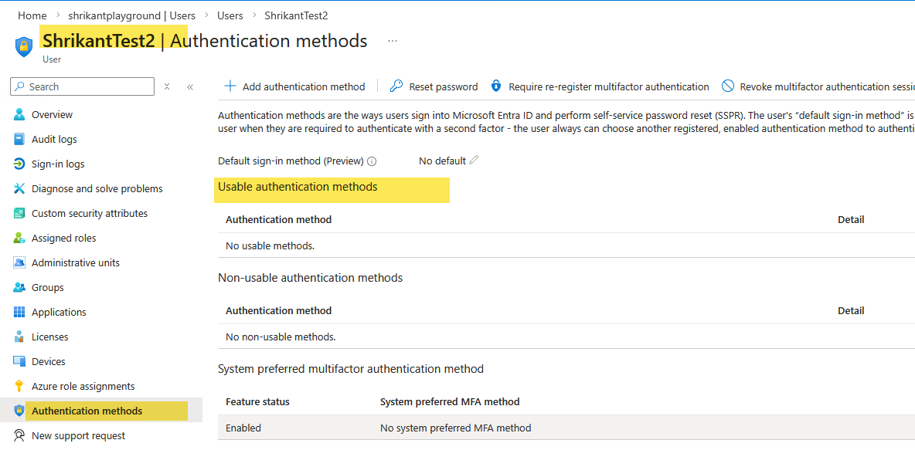This screenshot has height=450, width=915.
Task: Open Audit logs menu item
Action: coord(54,139)
